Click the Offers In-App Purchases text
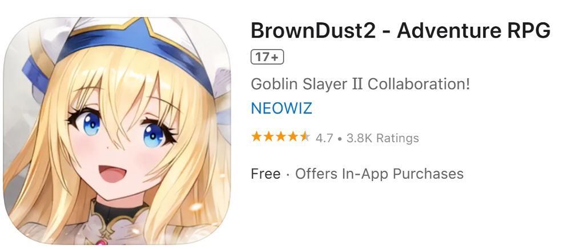The height and width of the screenshot is (249, 571). click(379, 174)
